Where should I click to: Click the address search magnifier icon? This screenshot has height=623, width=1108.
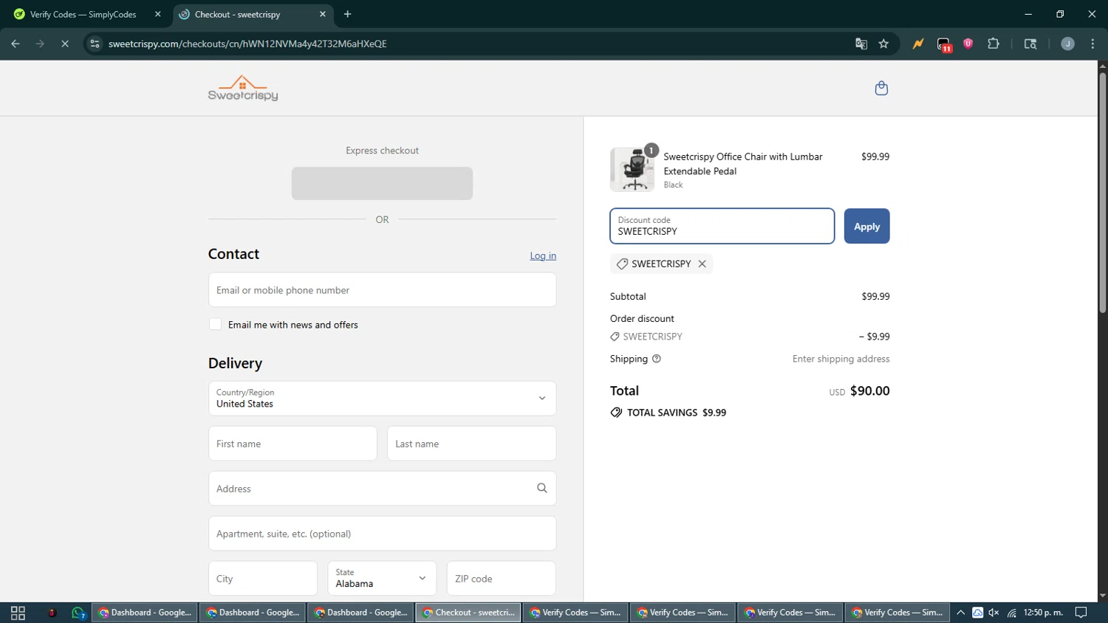(541, 488)
